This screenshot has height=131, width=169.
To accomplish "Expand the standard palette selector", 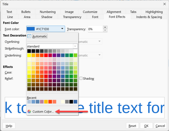I will click(x=75, y=46).
